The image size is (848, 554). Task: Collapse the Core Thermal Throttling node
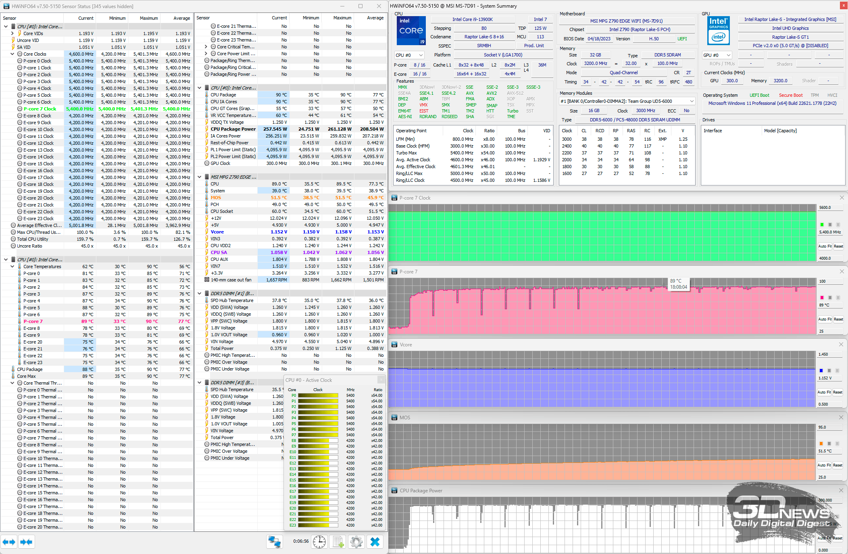point(12,383)
